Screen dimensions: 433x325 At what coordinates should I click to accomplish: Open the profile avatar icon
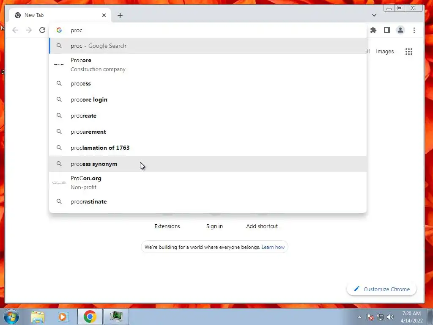coord(400,30)
